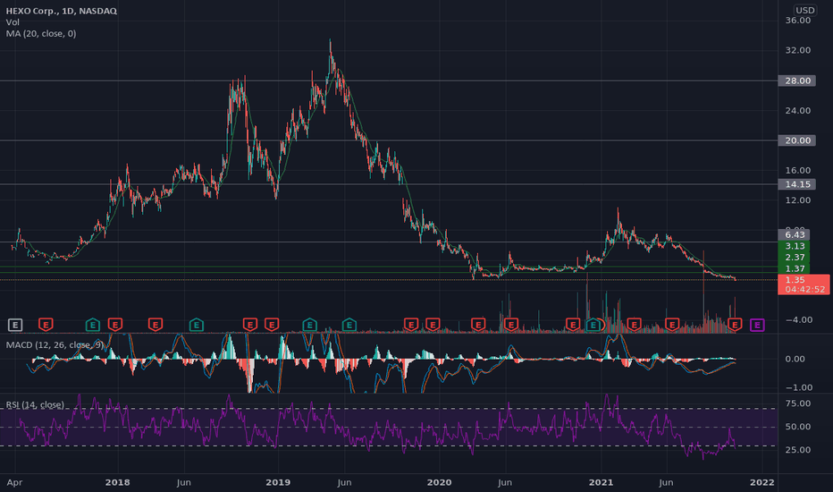This screenshot has width=833, height=492.
Task: Click the 32.00 price axis value
Action: (798, 50)
